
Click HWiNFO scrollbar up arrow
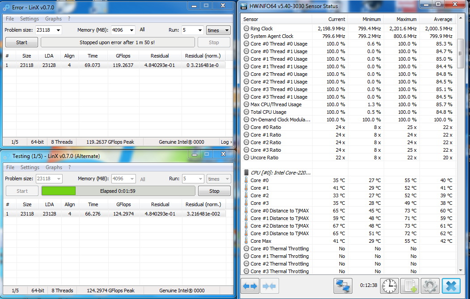(x=460, y=19)
